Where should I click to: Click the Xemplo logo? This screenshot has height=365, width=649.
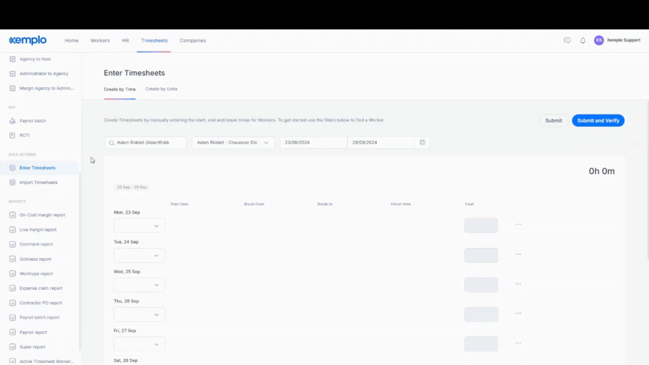pyautogui.click(x=28, y=40)
